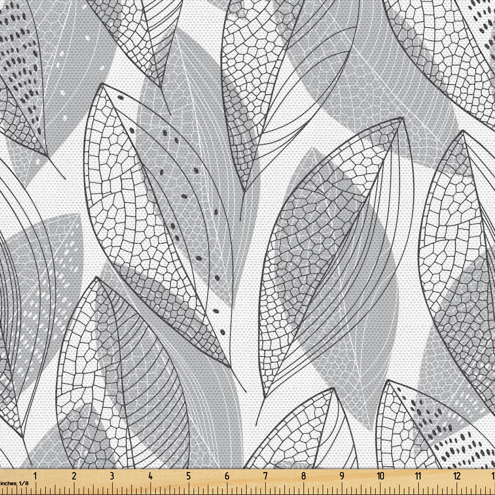Click the number 5 on the ruler
Screen dimensions: 495x495
[189, 476]
